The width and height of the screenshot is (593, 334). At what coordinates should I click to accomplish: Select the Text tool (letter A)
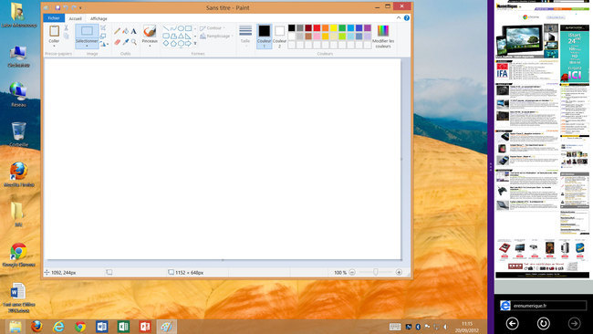click(x=134, y=31)
